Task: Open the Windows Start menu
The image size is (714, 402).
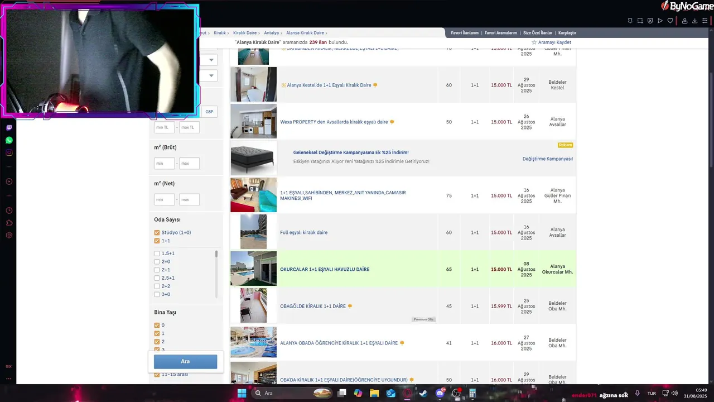Action: 242,393
